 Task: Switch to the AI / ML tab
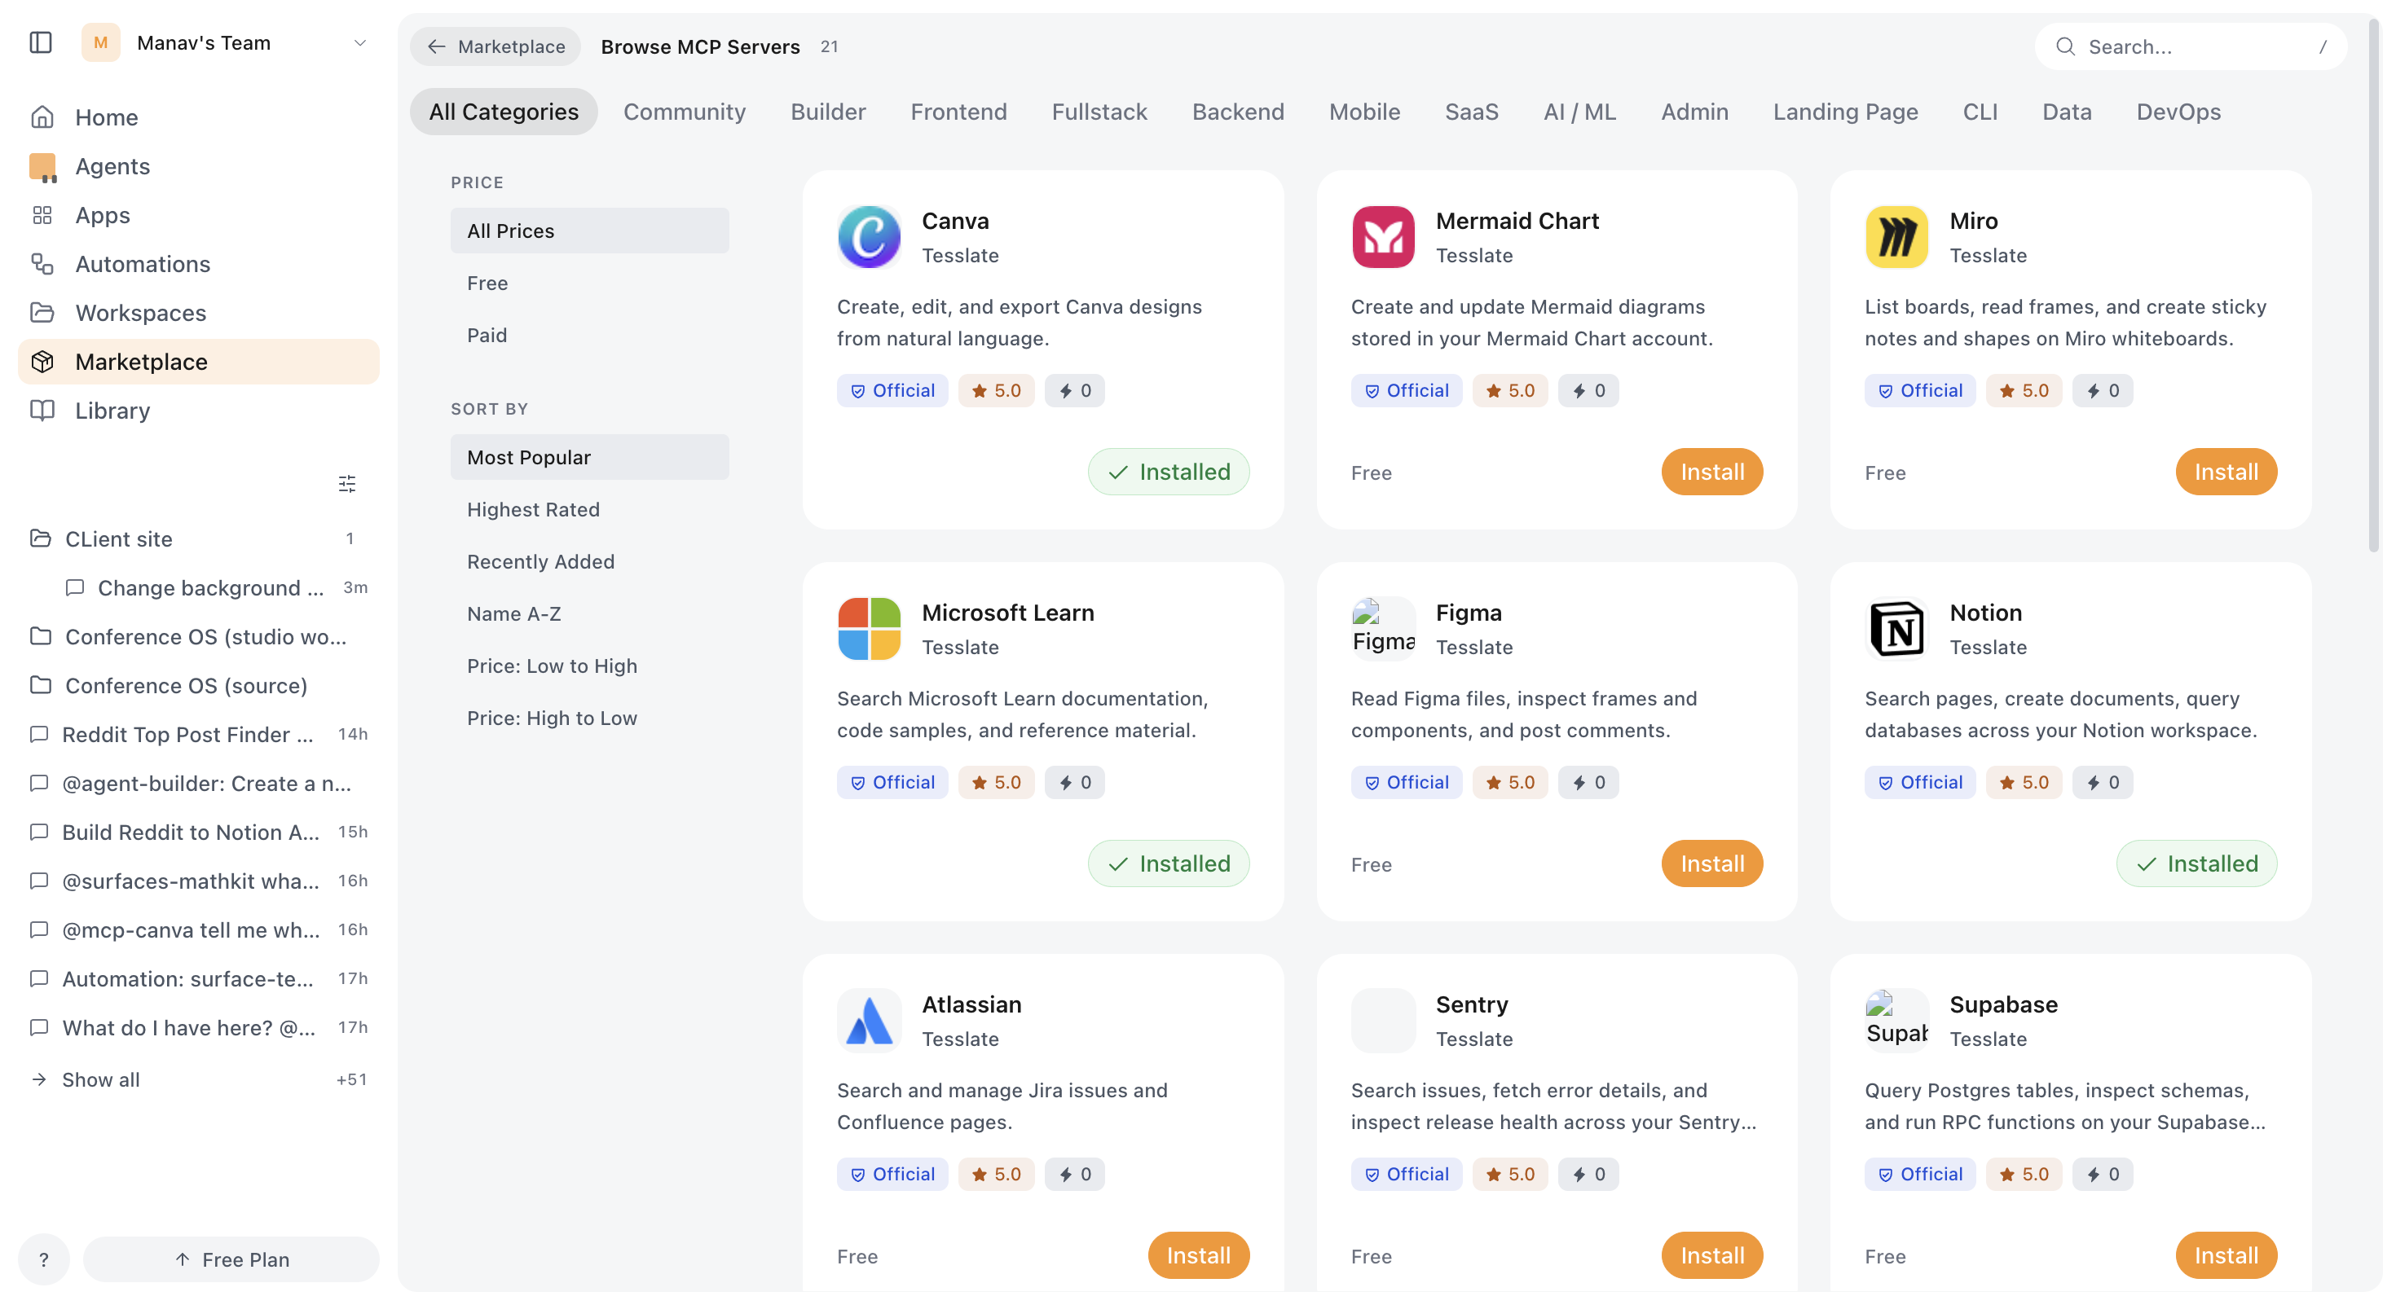[x=1579, y=112]
